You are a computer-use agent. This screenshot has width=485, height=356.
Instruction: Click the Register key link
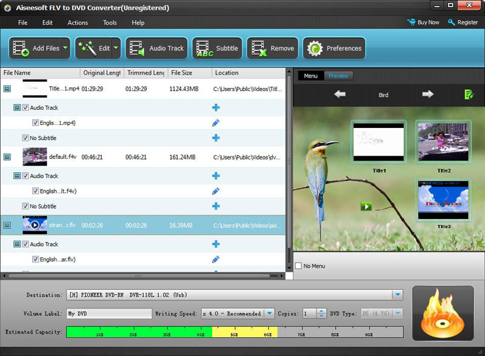(463, 22)
